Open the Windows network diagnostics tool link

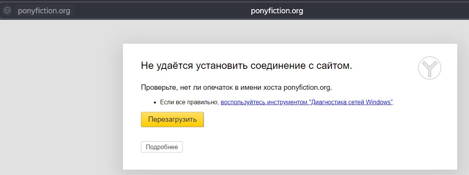coord(307,102)
